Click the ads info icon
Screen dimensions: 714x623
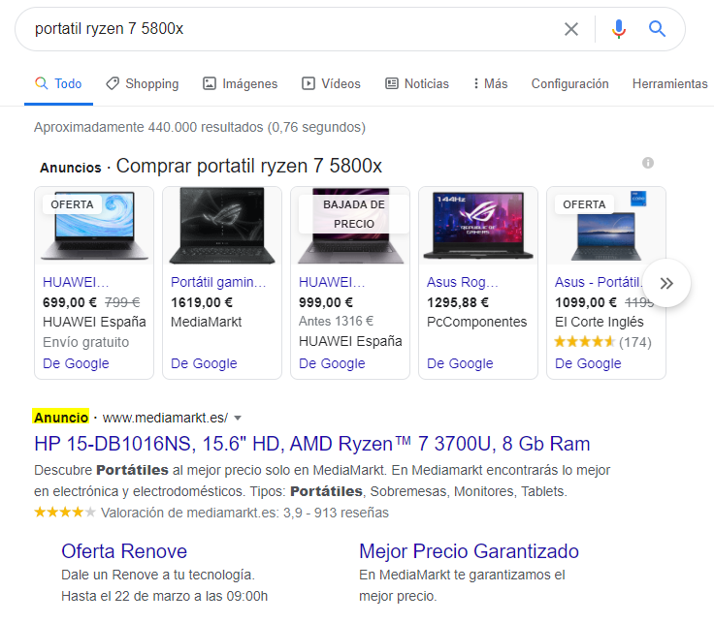pos(648,163)
